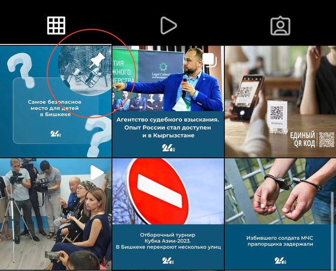The image size is (336, 271).
Task: Click the carousel multi-photo icon
Action: pyautogui.click(x=210, y=60)
